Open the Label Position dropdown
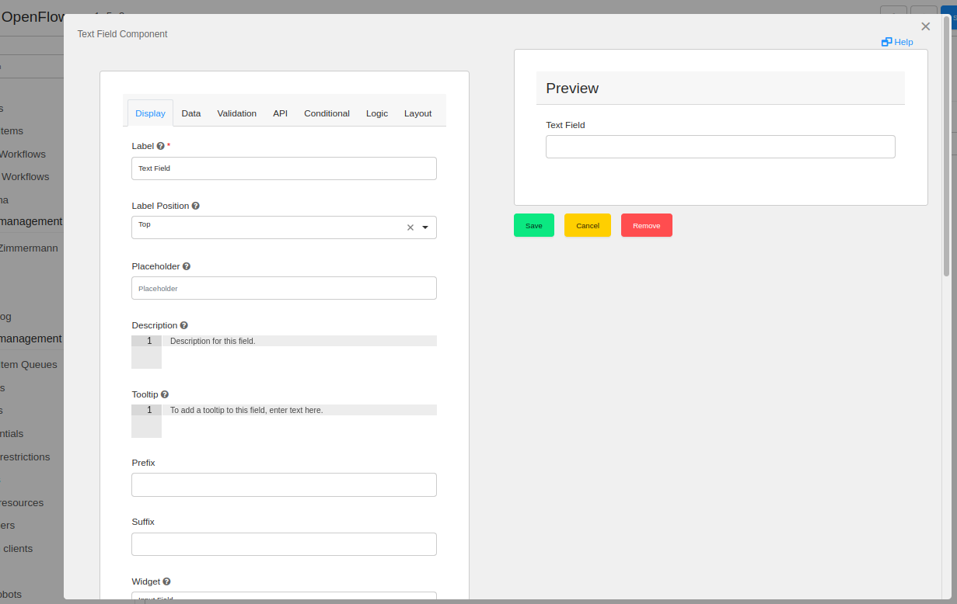 coord(424,227)
